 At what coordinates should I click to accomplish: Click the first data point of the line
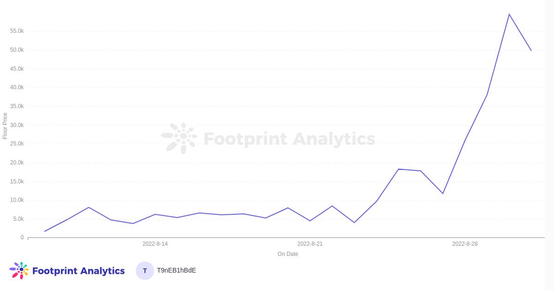pos(45,231)
